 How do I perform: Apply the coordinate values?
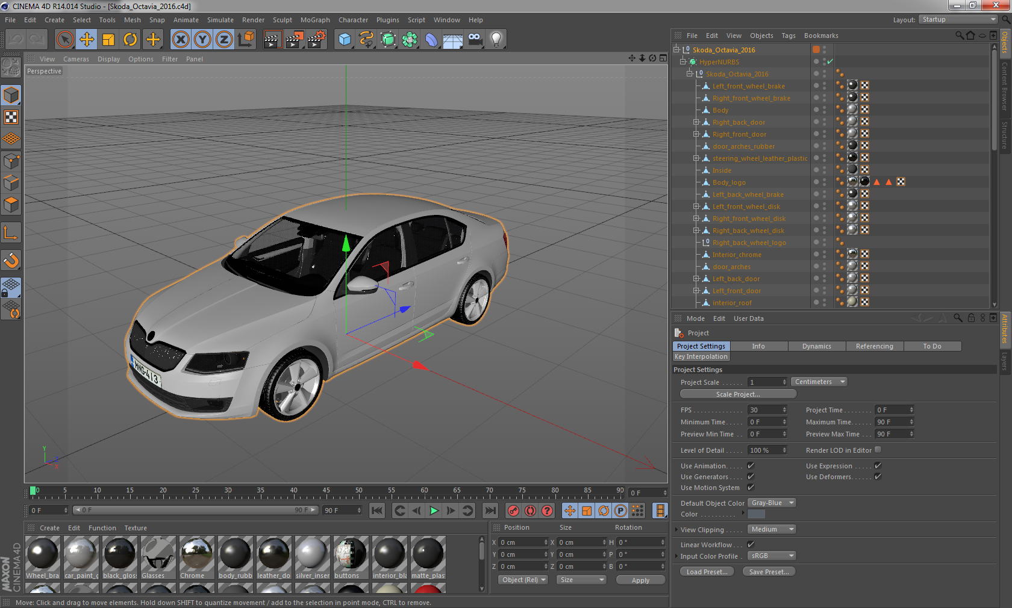(640, 580)
